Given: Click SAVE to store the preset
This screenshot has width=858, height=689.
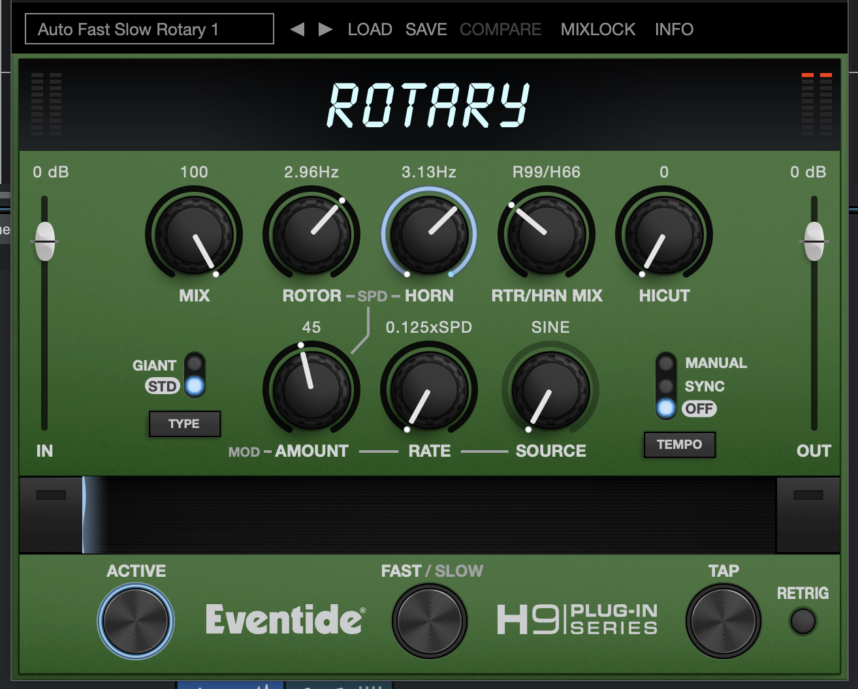Looking at the screenshot, I should [x=426, y=29].
